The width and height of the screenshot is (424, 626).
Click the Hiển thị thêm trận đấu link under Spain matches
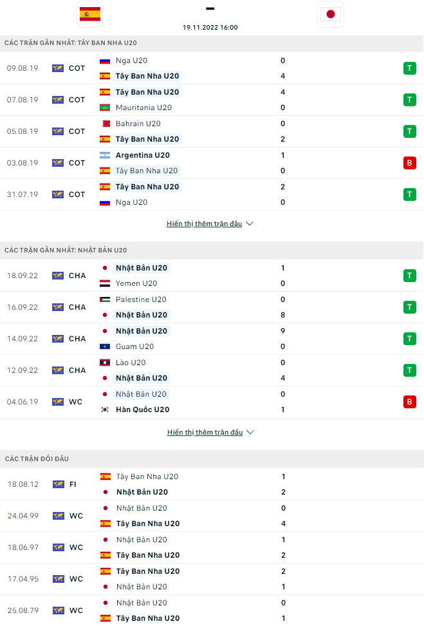[x=205, y=223]
